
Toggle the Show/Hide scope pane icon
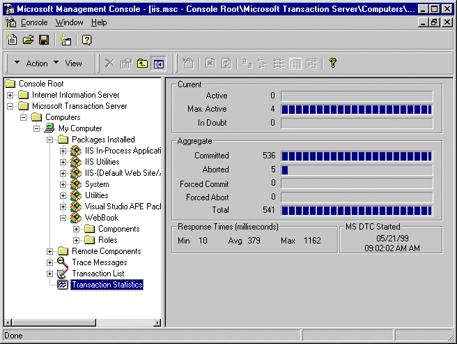(x=159, y=63)
